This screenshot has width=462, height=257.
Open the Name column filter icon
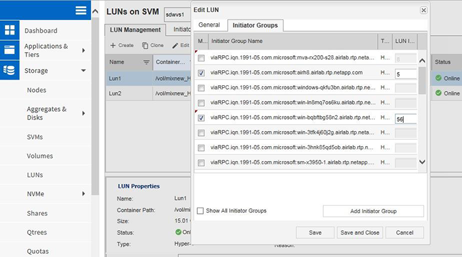click(146, 62)
